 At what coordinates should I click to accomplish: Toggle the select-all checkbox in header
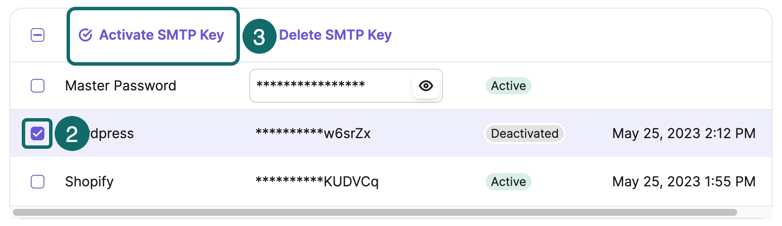(x=38, y=35)
